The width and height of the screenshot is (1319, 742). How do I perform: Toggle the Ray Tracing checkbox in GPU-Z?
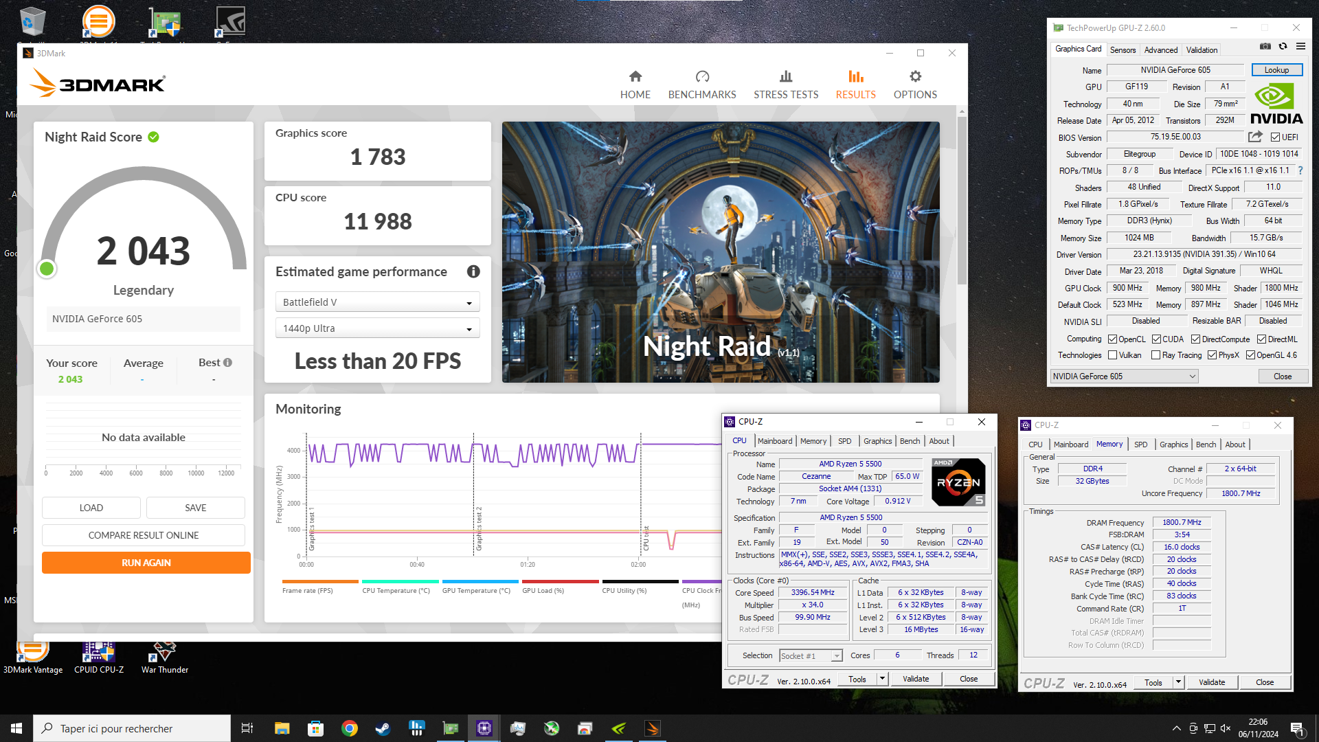pos(1155,355)
